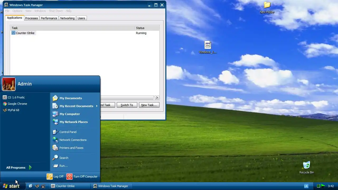Screen dimensions: 338x190
Task: Open first quick launch browser icon
Action: pos(30,186)
